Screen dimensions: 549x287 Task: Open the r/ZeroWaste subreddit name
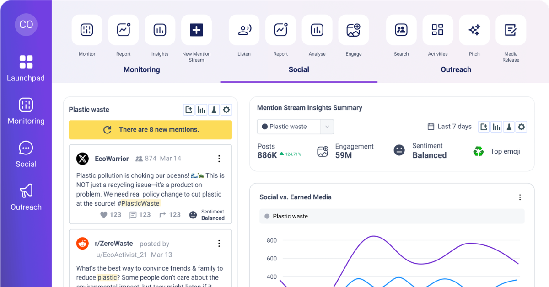(113, 244)
